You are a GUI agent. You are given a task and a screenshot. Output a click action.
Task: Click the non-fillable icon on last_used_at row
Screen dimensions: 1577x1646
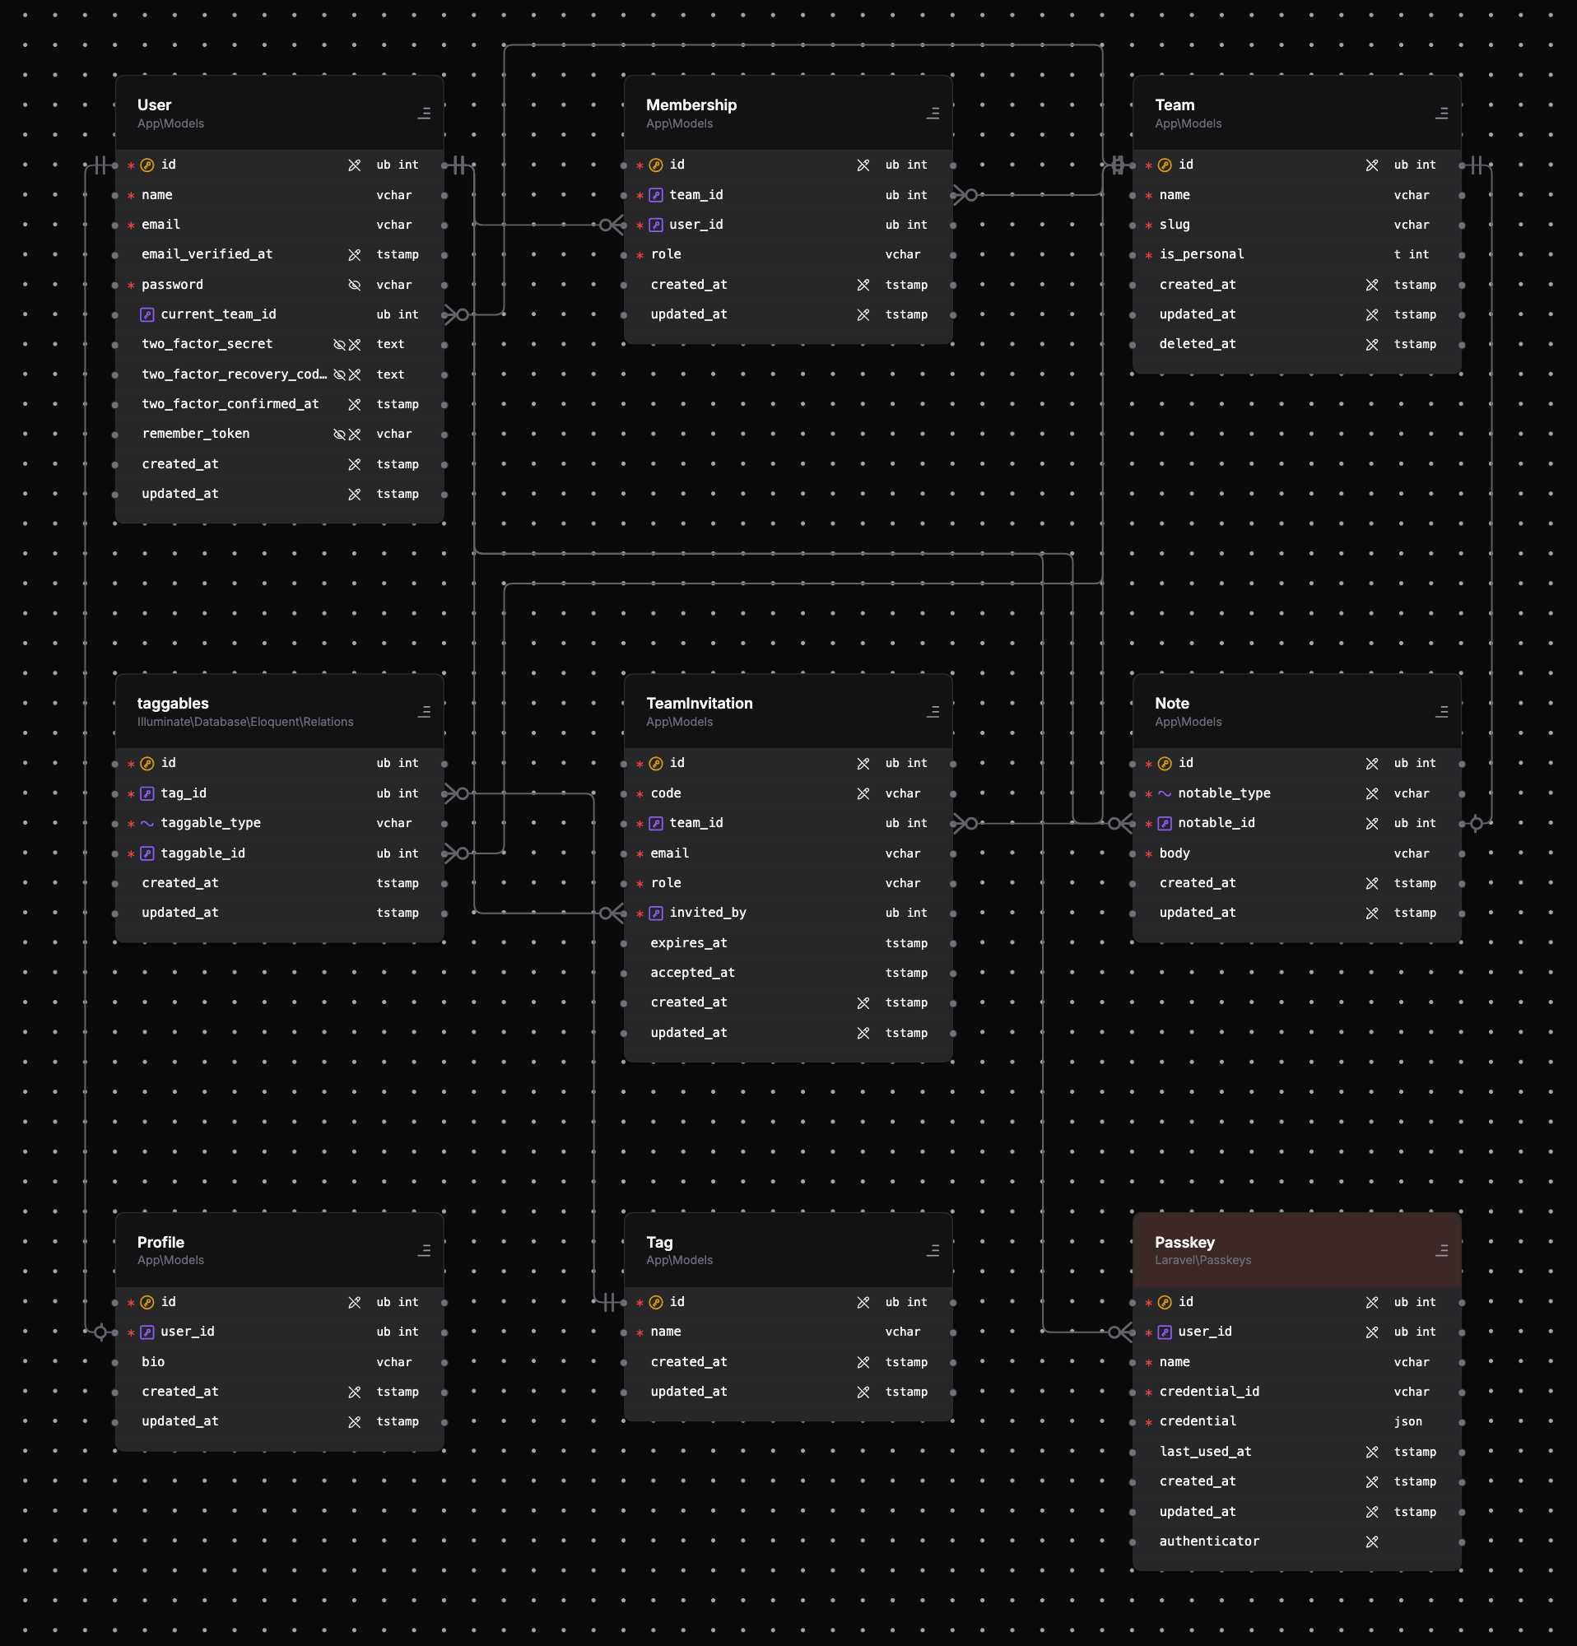(x=1372, y=1452)
